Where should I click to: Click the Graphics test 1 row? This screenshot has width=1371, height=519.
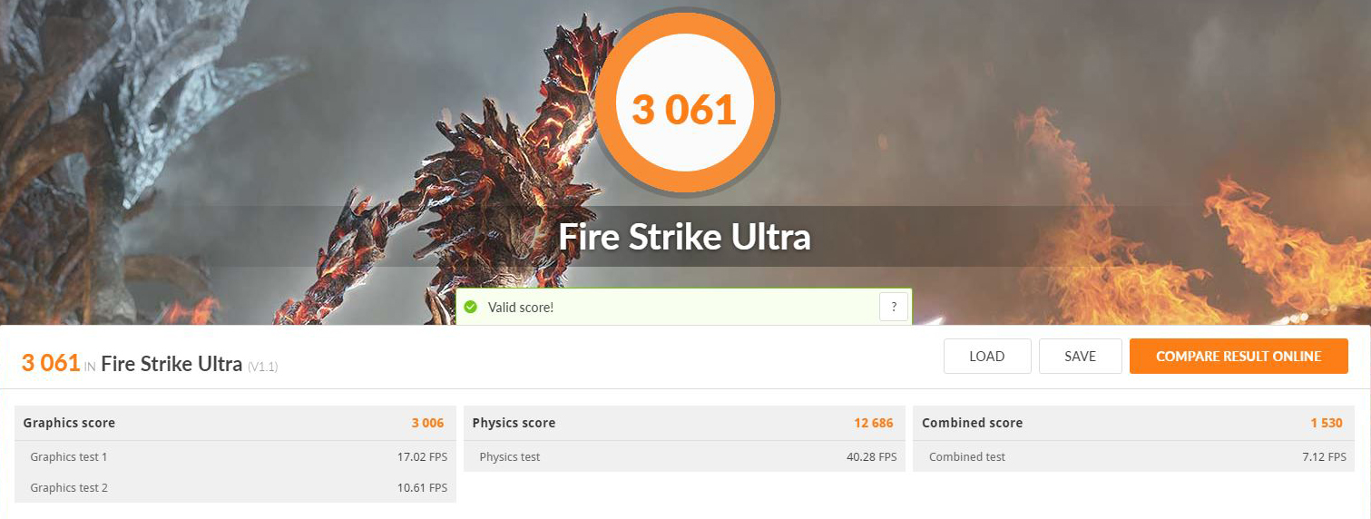point(236,456)
